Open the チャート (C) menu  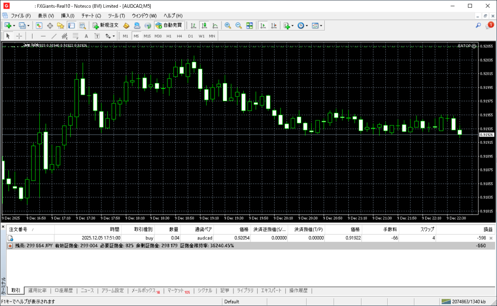coord(91,16)
